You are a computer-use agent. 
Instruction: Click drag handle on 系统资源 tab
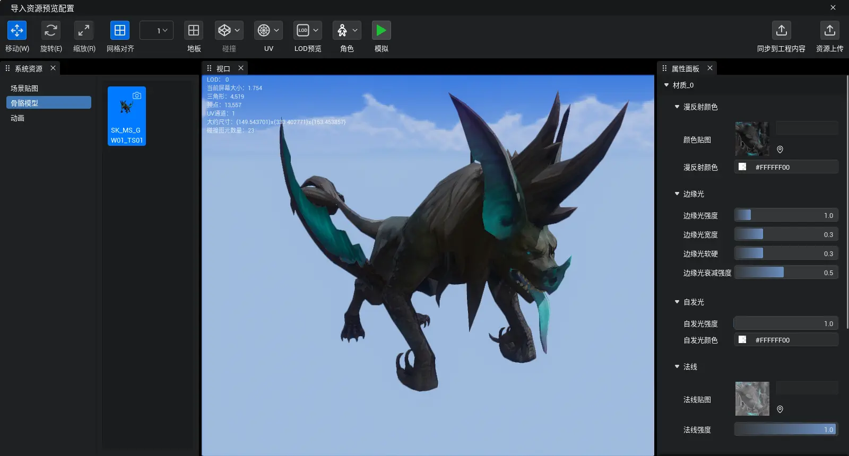pyautogui.click(x=7, y=68)
